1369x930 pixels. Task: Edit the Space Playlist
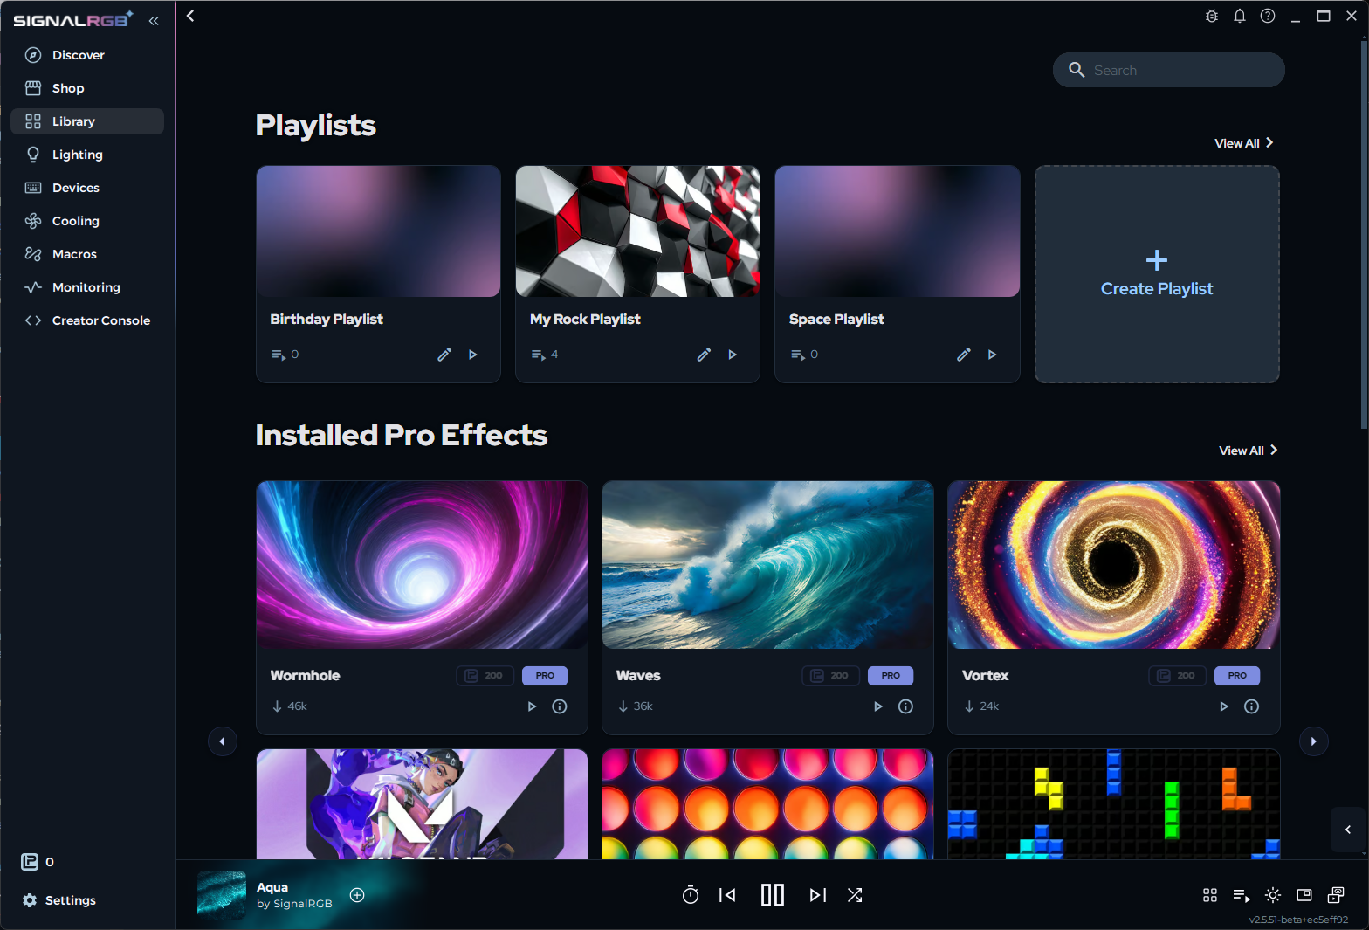coord(964,355)
